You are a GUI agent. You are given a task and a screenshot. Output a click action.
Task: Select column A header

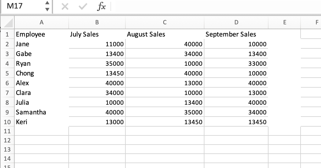[41, 23]
